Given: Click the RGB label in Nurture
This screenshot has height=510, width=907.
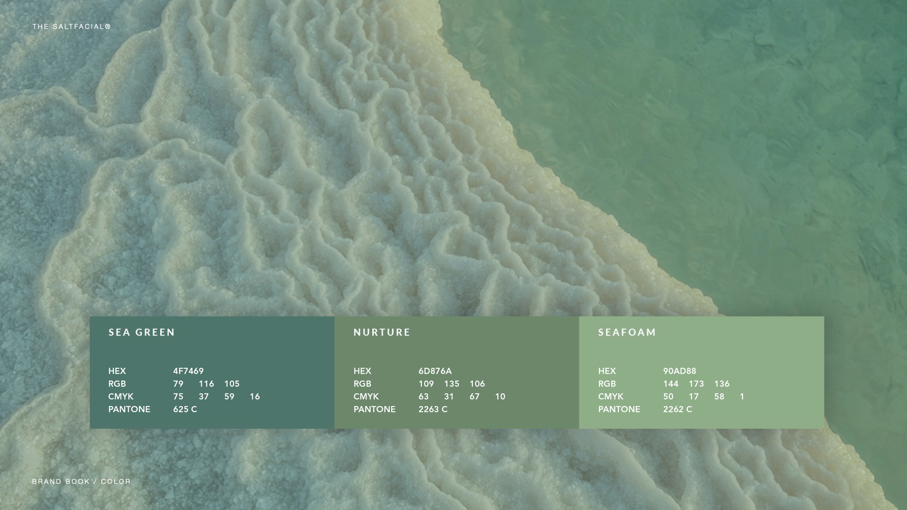Looking at the screenshot, I should (x=362, y=383).
